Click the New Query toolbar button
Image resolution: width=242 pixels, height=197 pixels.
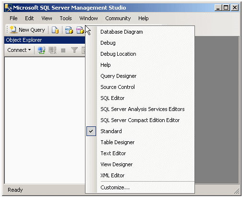coord(27,30)
